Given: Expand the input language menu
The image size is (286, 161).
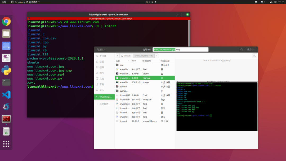Looking at the screenshot, I should pyautogui.click(x=263, y=2).
